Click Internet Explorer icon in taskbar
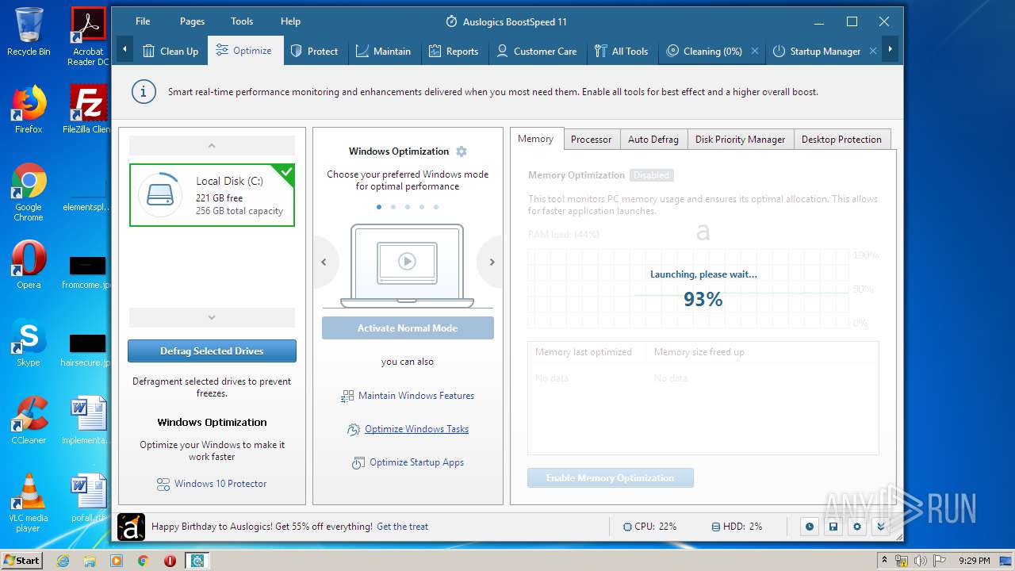The image size is (1015, 571). pyautogui.click(x=63, y=561)
